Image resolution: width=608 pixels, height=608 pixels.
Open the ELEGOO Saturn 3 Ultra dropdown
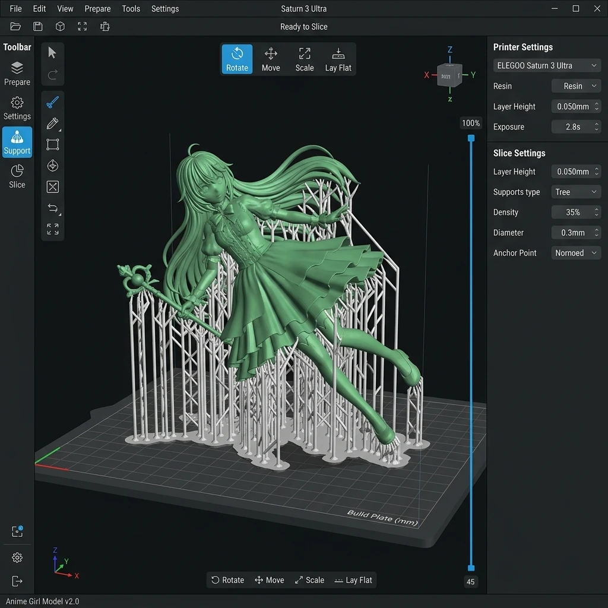point(547,65)
